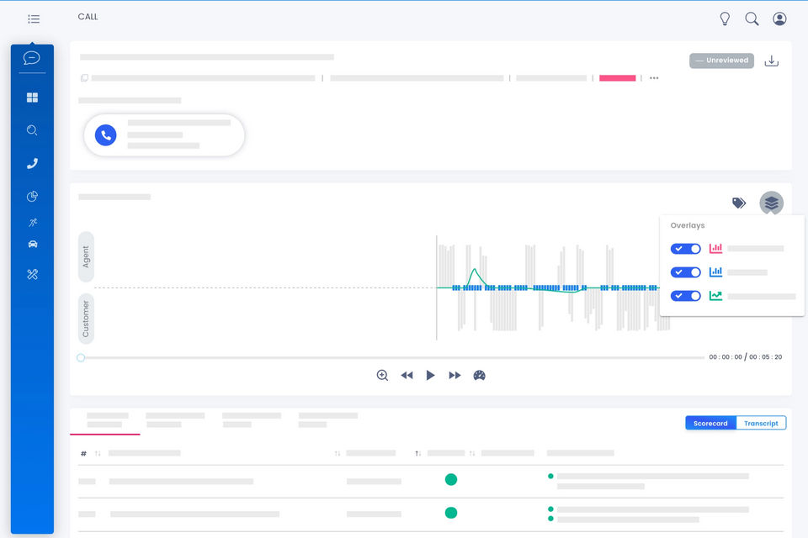Play the call recording

[430, 375]
